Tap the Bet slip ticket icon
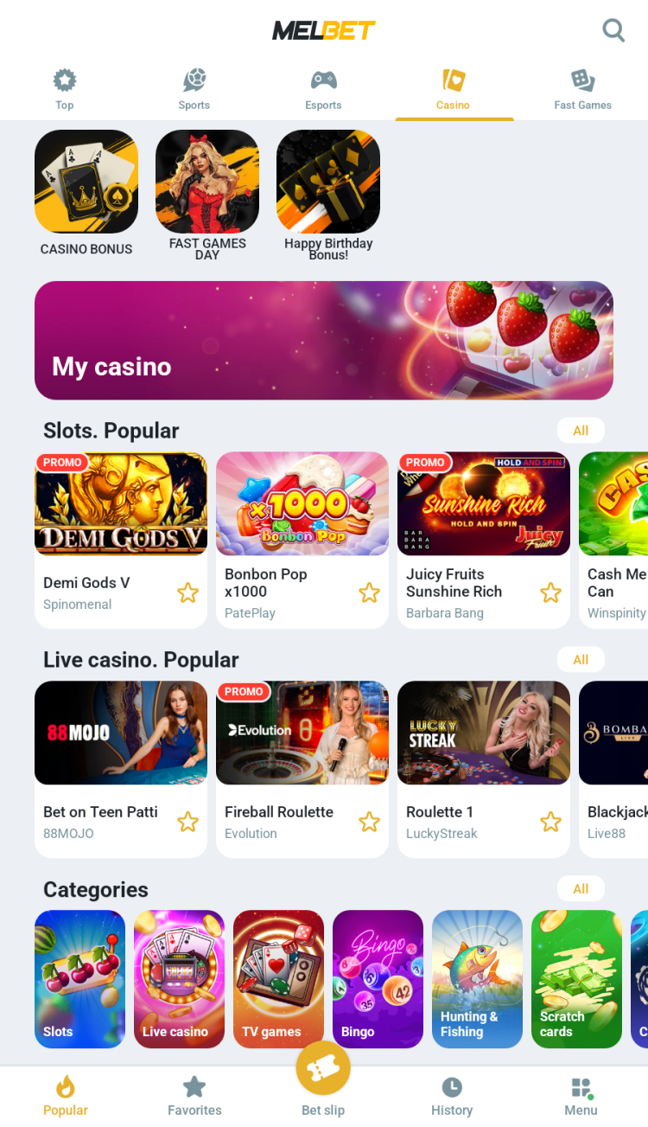The width and height of the screenshot is (648, 1127). click(x=323, y=1070)
